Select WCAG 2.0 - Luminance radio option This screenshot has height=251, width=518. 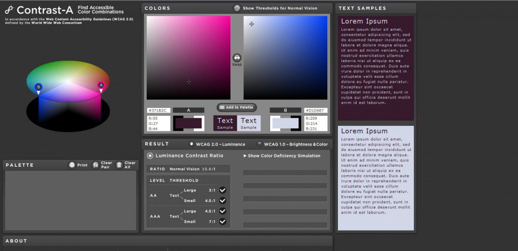click(191, 144)
